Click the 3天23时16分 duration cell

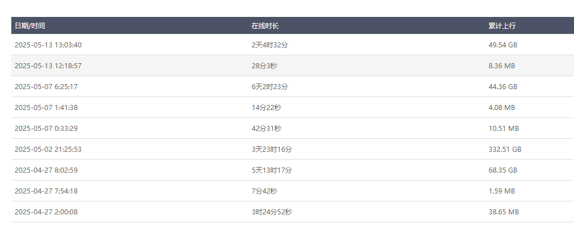(271, 149)
